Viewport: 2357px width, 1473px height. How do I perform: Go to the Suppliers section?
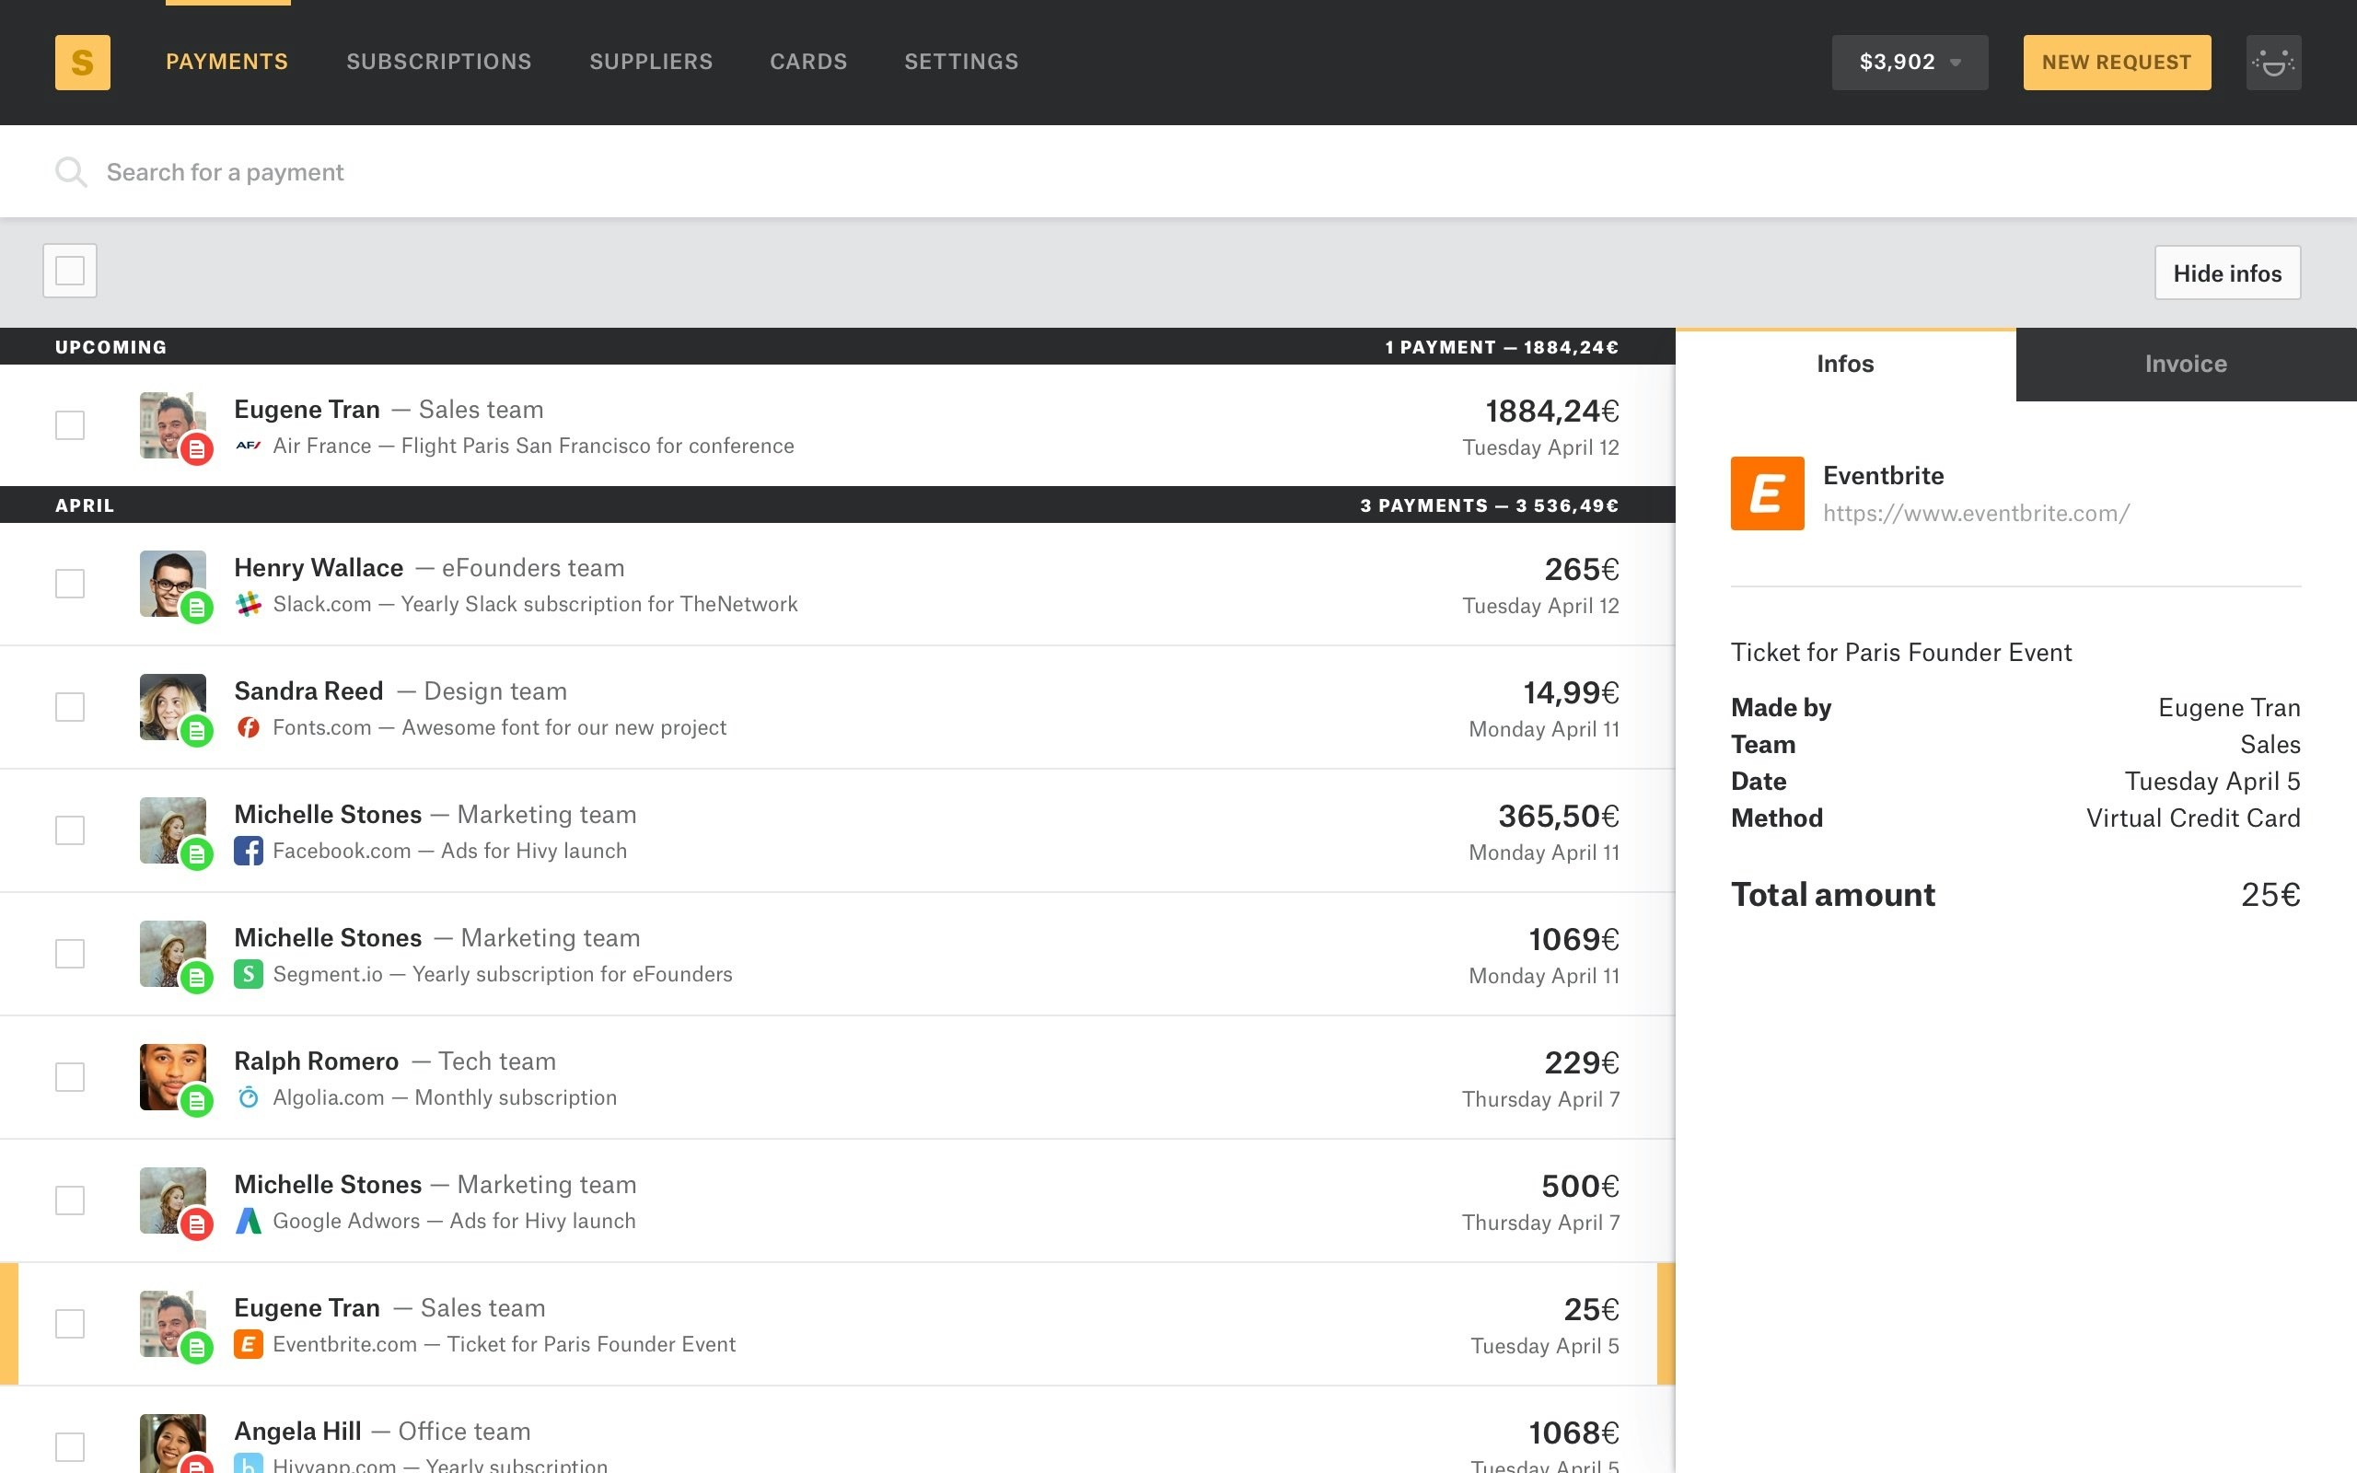651,63
